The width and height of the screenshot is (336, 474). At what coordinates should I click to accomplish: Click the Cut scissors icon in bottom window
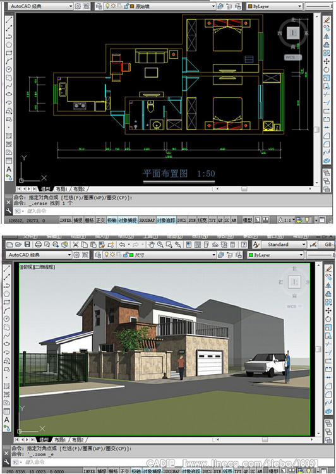(x=76, y=245)
